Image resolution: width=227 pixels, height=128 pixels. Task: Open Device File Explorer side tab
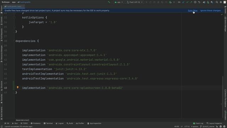(225, 98)
